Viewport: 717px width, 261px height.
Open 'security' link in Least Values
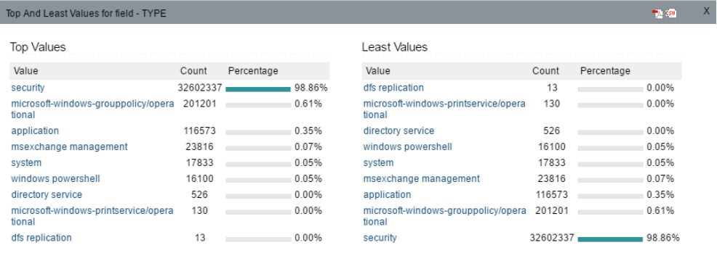380,238
